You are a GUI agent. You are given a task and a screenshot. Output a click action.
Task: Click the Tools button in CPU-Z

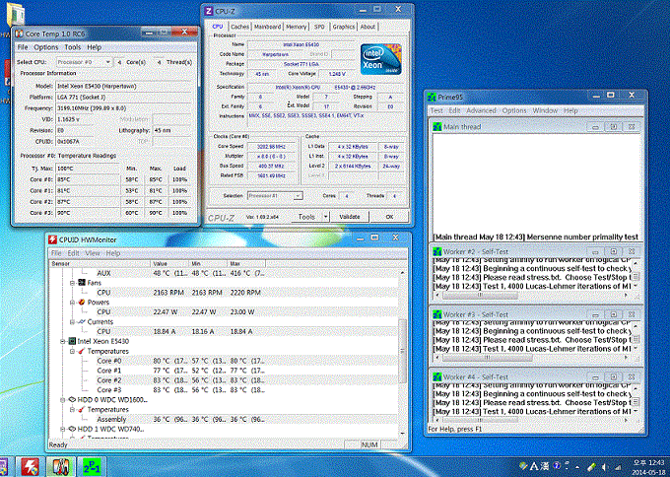click(x=306, y=217)
